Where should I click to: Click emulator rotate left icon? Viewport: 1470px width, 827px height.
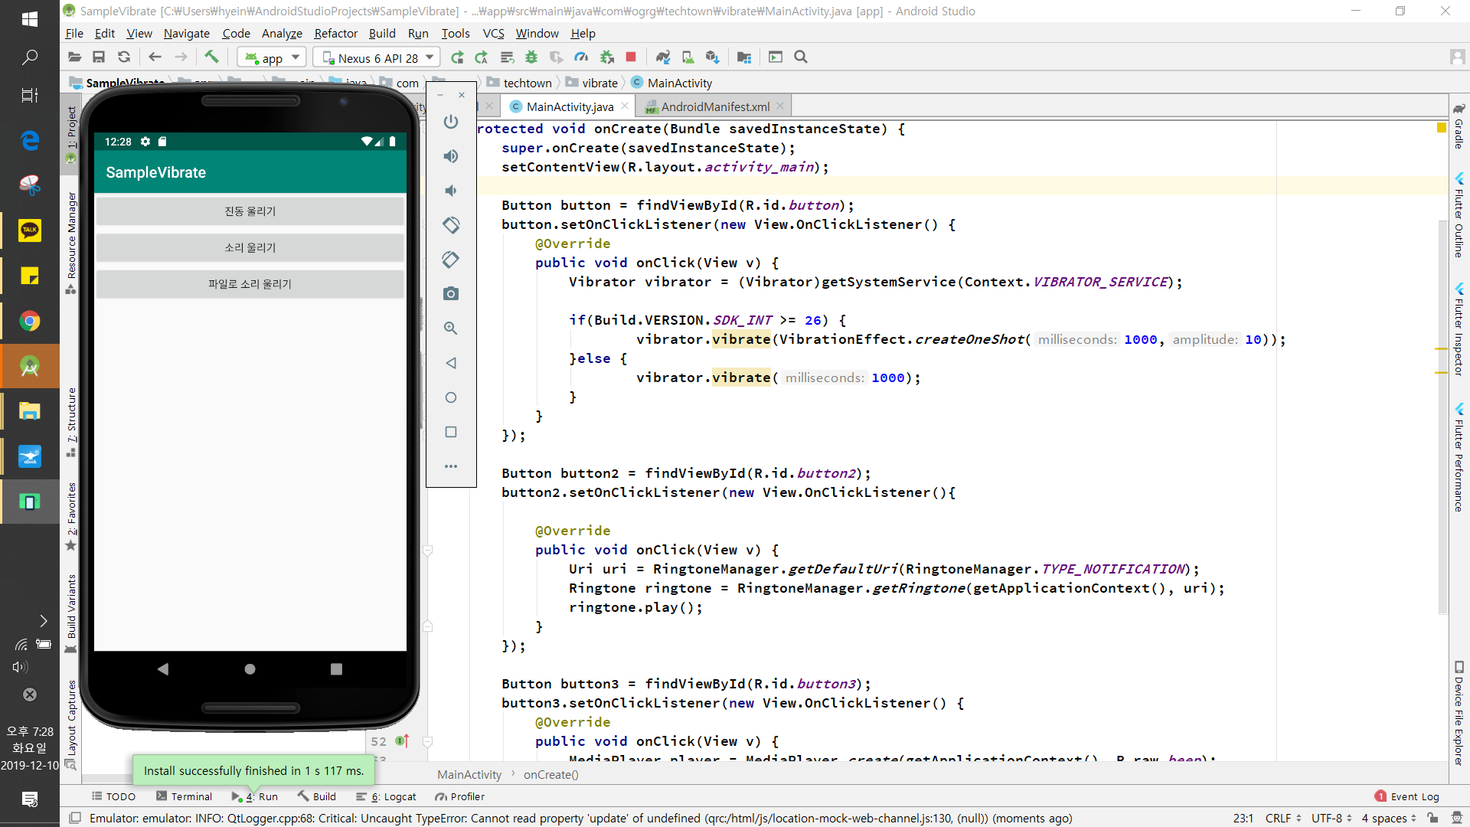pos(451,225)
